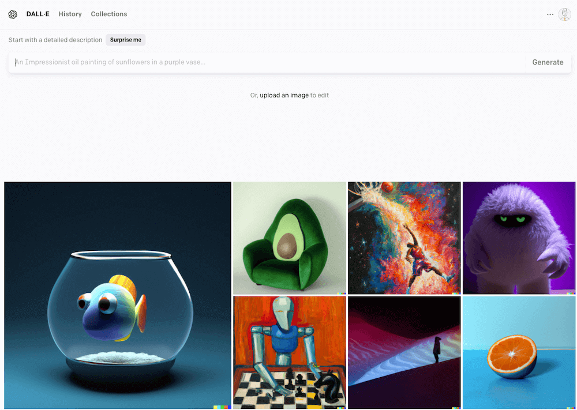Click the color signature on chess robot image
This screenshot has width=577, height=410.
point(342,408)
